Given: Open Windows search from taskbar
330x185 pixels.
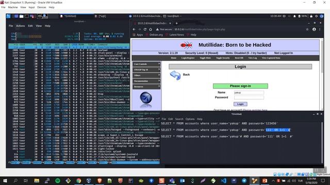Looking at the screenshot, I should click(15, 180).
